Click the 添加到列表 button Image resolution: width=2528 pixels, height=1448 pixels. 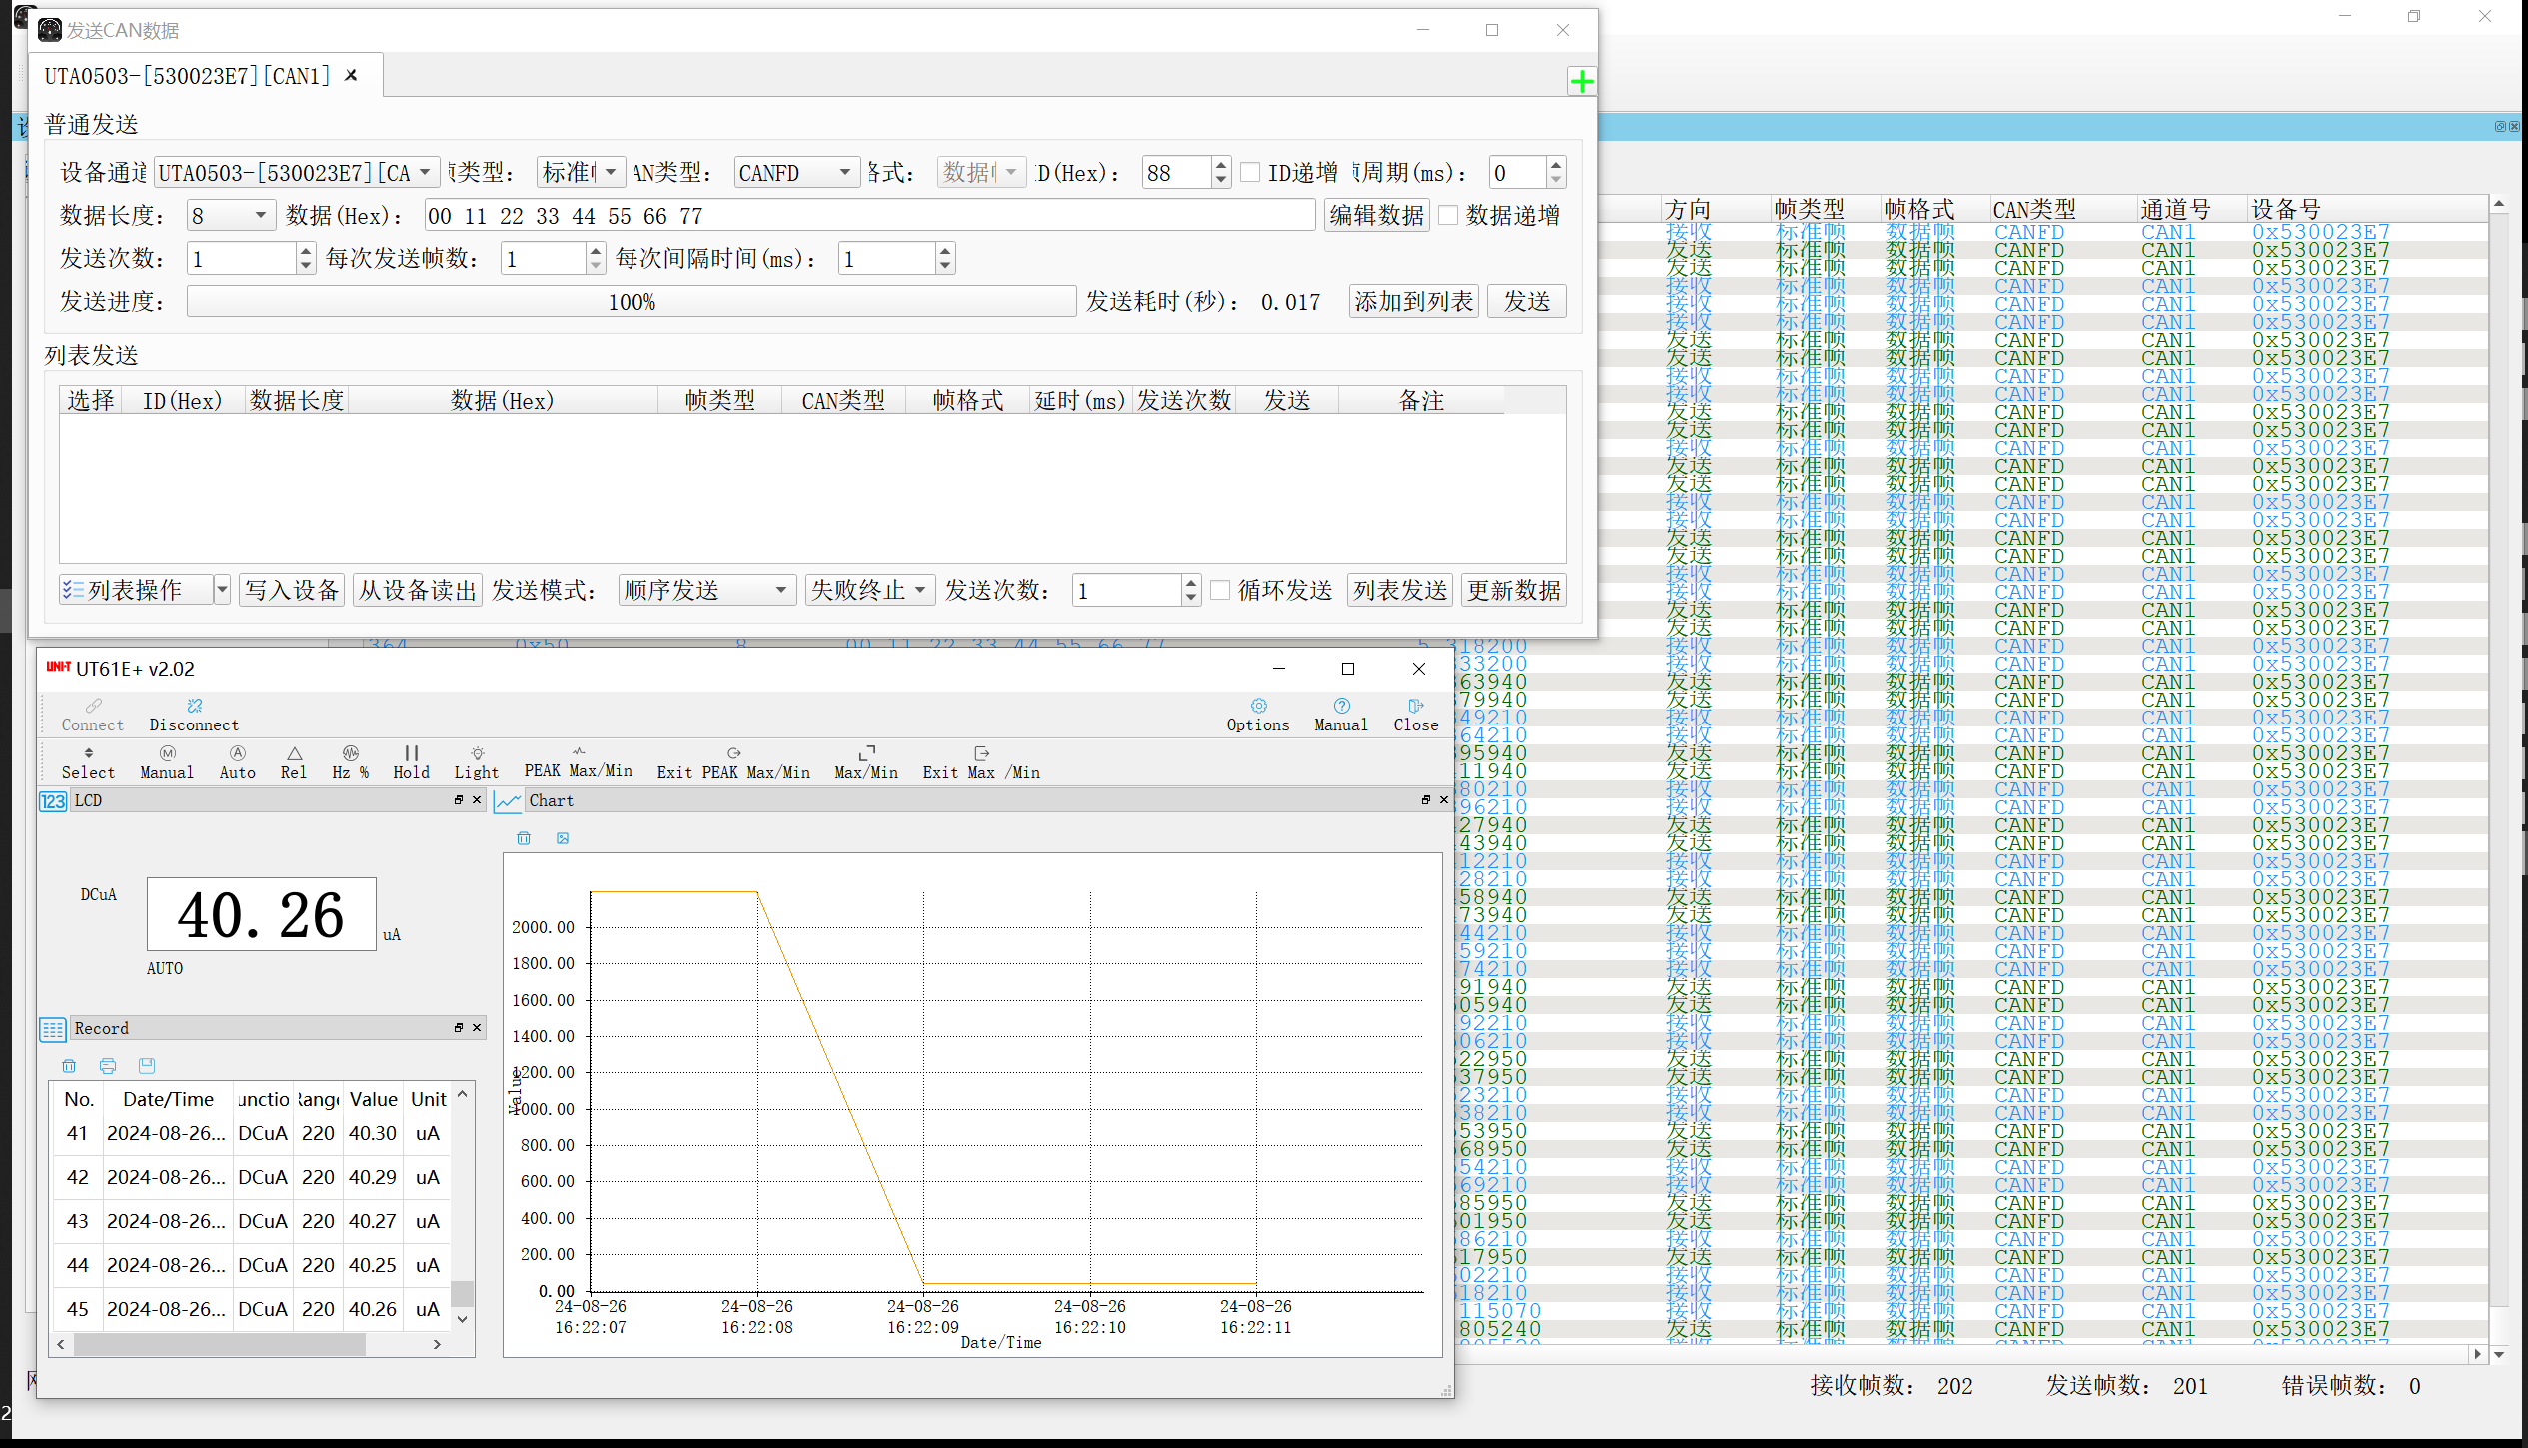pos(1413,301)
